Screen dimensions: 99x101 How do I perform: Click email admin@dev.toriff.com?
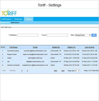35,58
